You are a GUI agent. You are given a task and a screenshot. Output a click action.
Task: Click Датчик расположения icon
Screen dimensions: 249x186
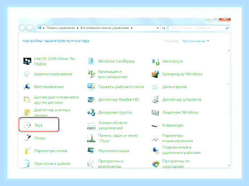tap(27, 100)
